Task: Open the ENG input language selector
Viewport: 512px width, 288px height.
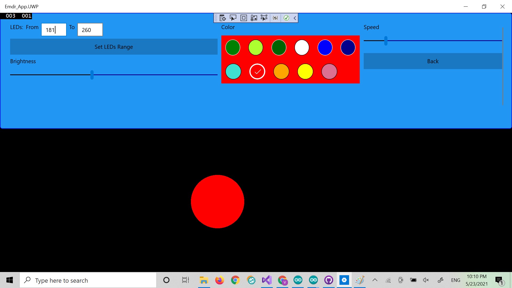Action: click(455, 280)
